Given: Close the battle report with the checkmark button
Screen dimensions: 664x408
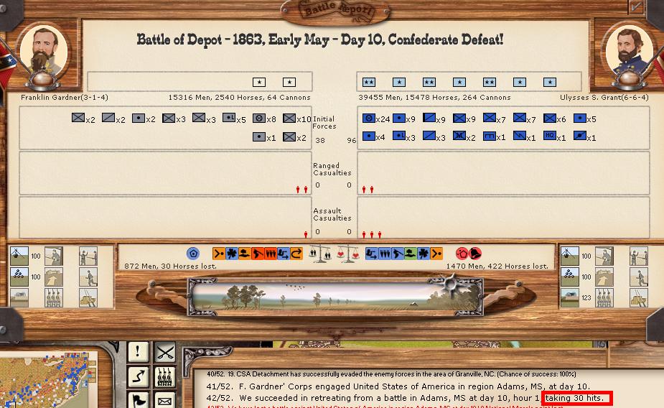Looking at the screenshot, I should coord(635,6).
